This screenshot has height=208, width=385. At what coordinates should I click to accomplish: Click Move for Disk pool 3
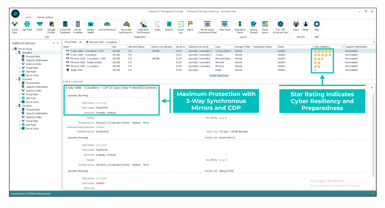146,123
